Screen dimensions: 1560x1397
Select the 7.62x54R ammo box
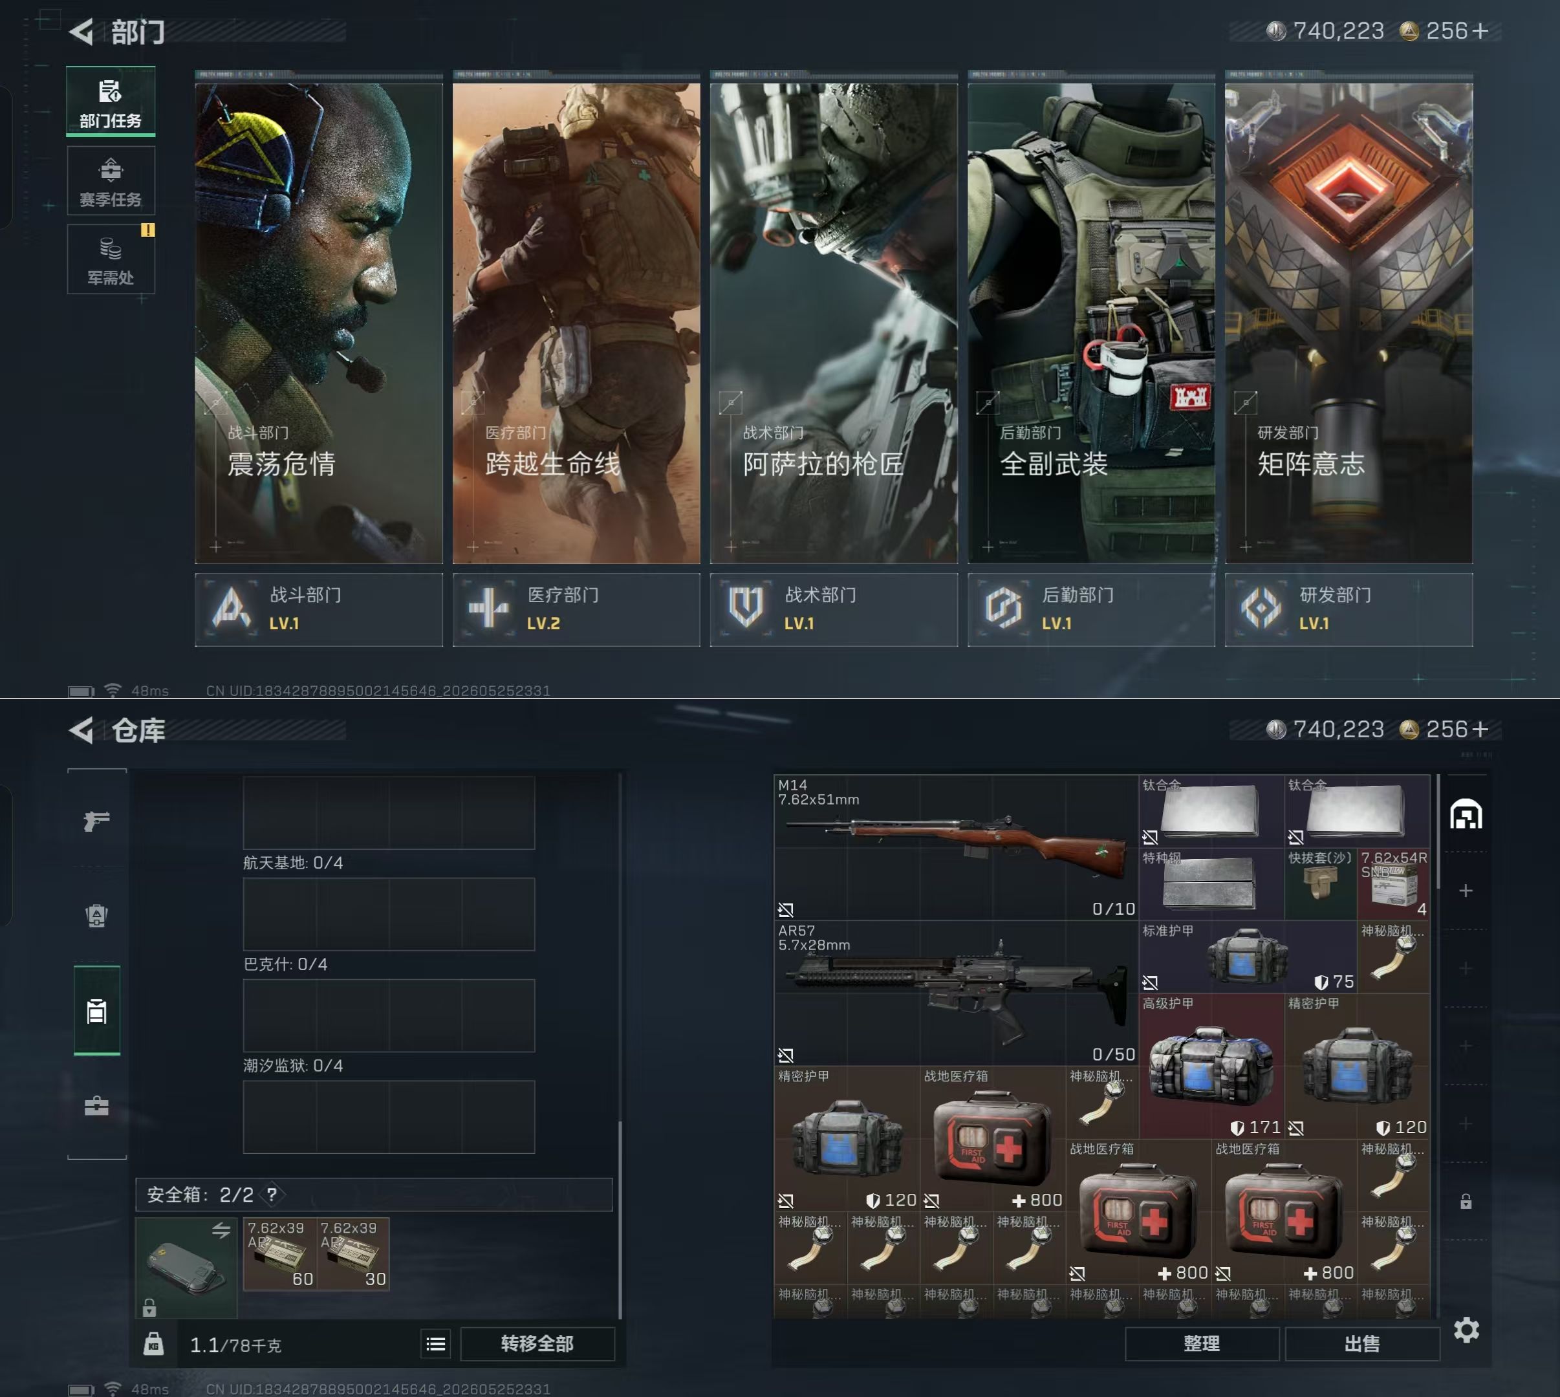click(x=1393, y=883)
